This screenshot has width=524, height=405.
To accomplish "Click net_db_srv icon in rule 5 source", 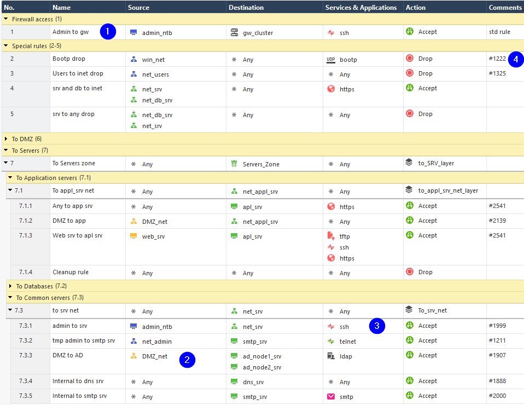I will [x=133, y=114].
